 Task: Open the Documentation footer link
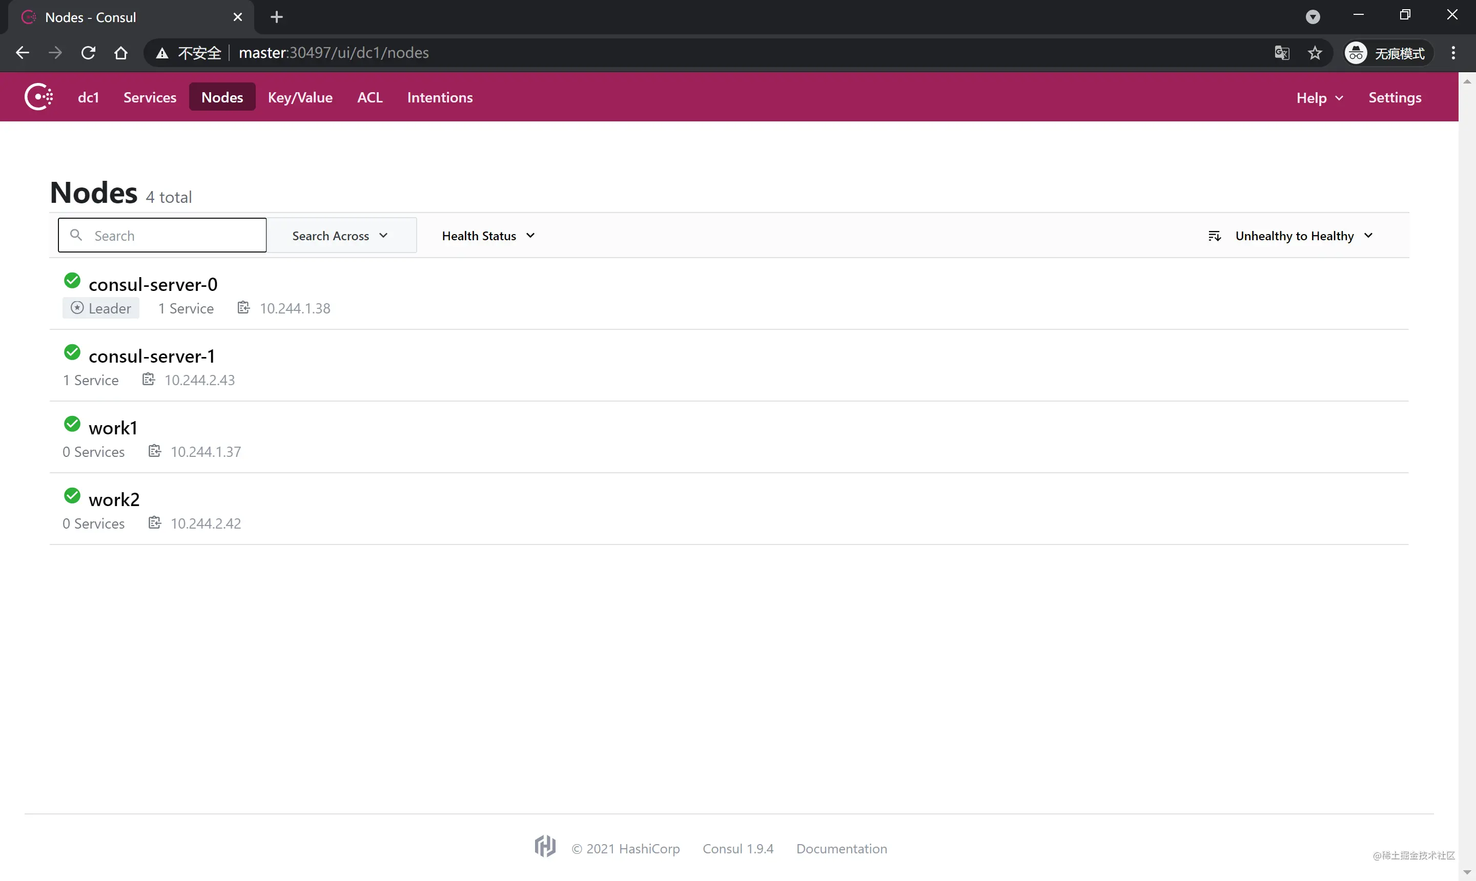(842, 848)
